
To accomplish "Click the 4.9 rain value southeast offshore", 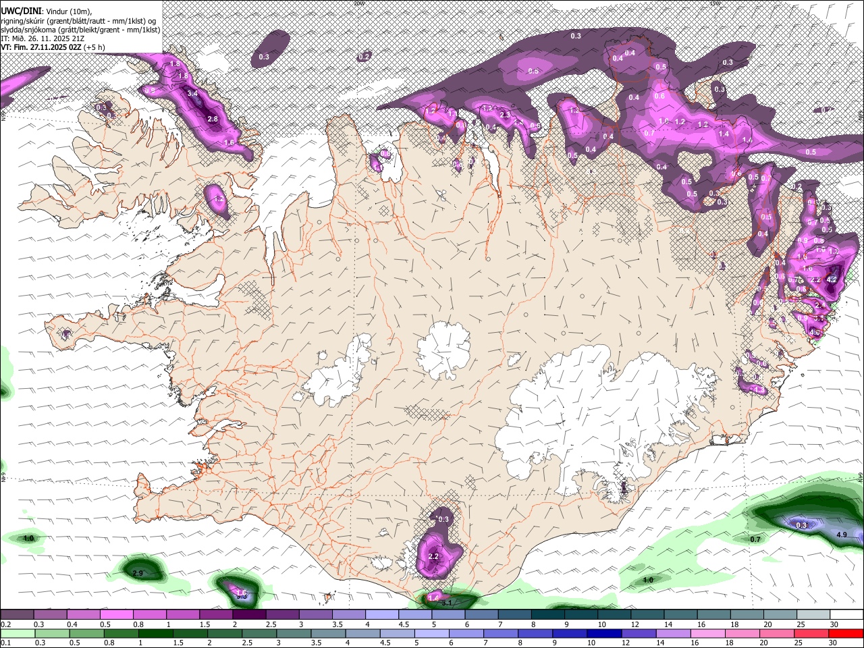I will point(842,535).
